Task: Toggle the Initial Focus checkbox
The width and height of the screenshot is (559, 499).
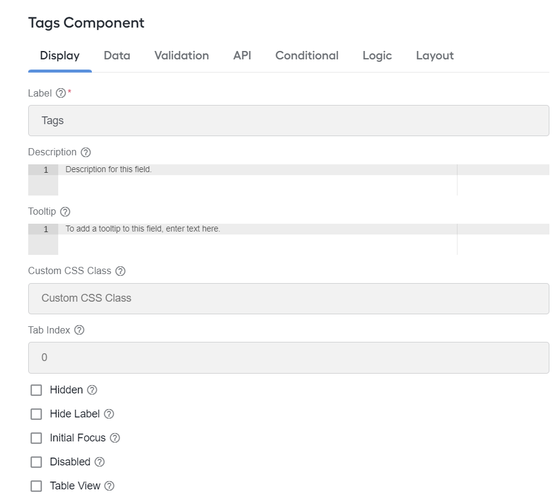Action: pos(36,438)
